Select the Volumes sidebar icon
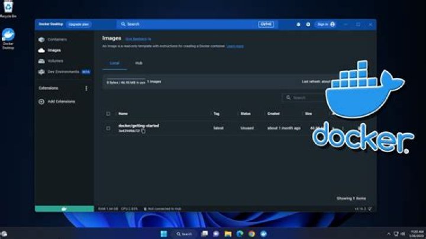This screenshot has width=426, height=239. (41, 61)
